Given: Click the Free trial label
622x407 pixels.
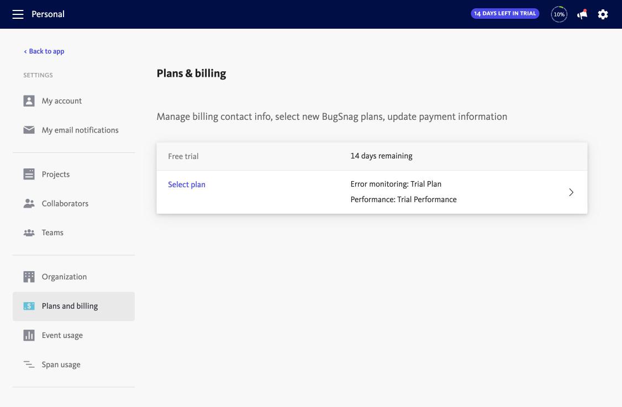Looking at the screenshot, I should [183, 156].
